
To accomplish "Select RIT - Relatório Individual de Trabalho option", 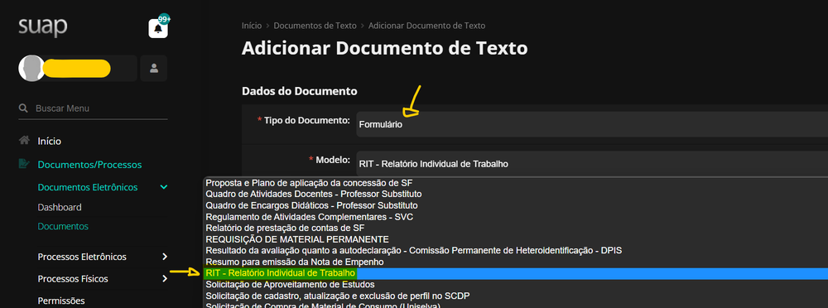I will pos(515,273).
